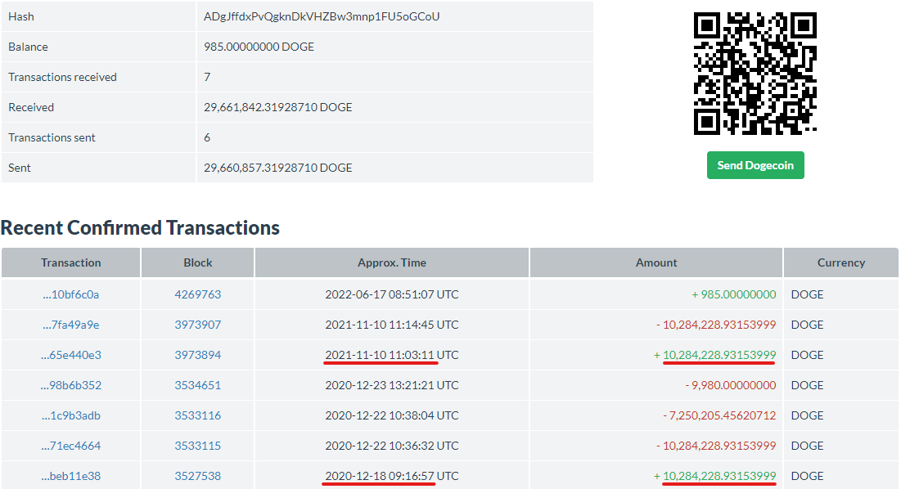The height and width of the screenshot is (489, 901).
Task: Select the address hash ADgJffdxPvQgknDkVHZBw3mnp1FU5oGCoU
Action: pyautogui.click(x=322, y=16)
